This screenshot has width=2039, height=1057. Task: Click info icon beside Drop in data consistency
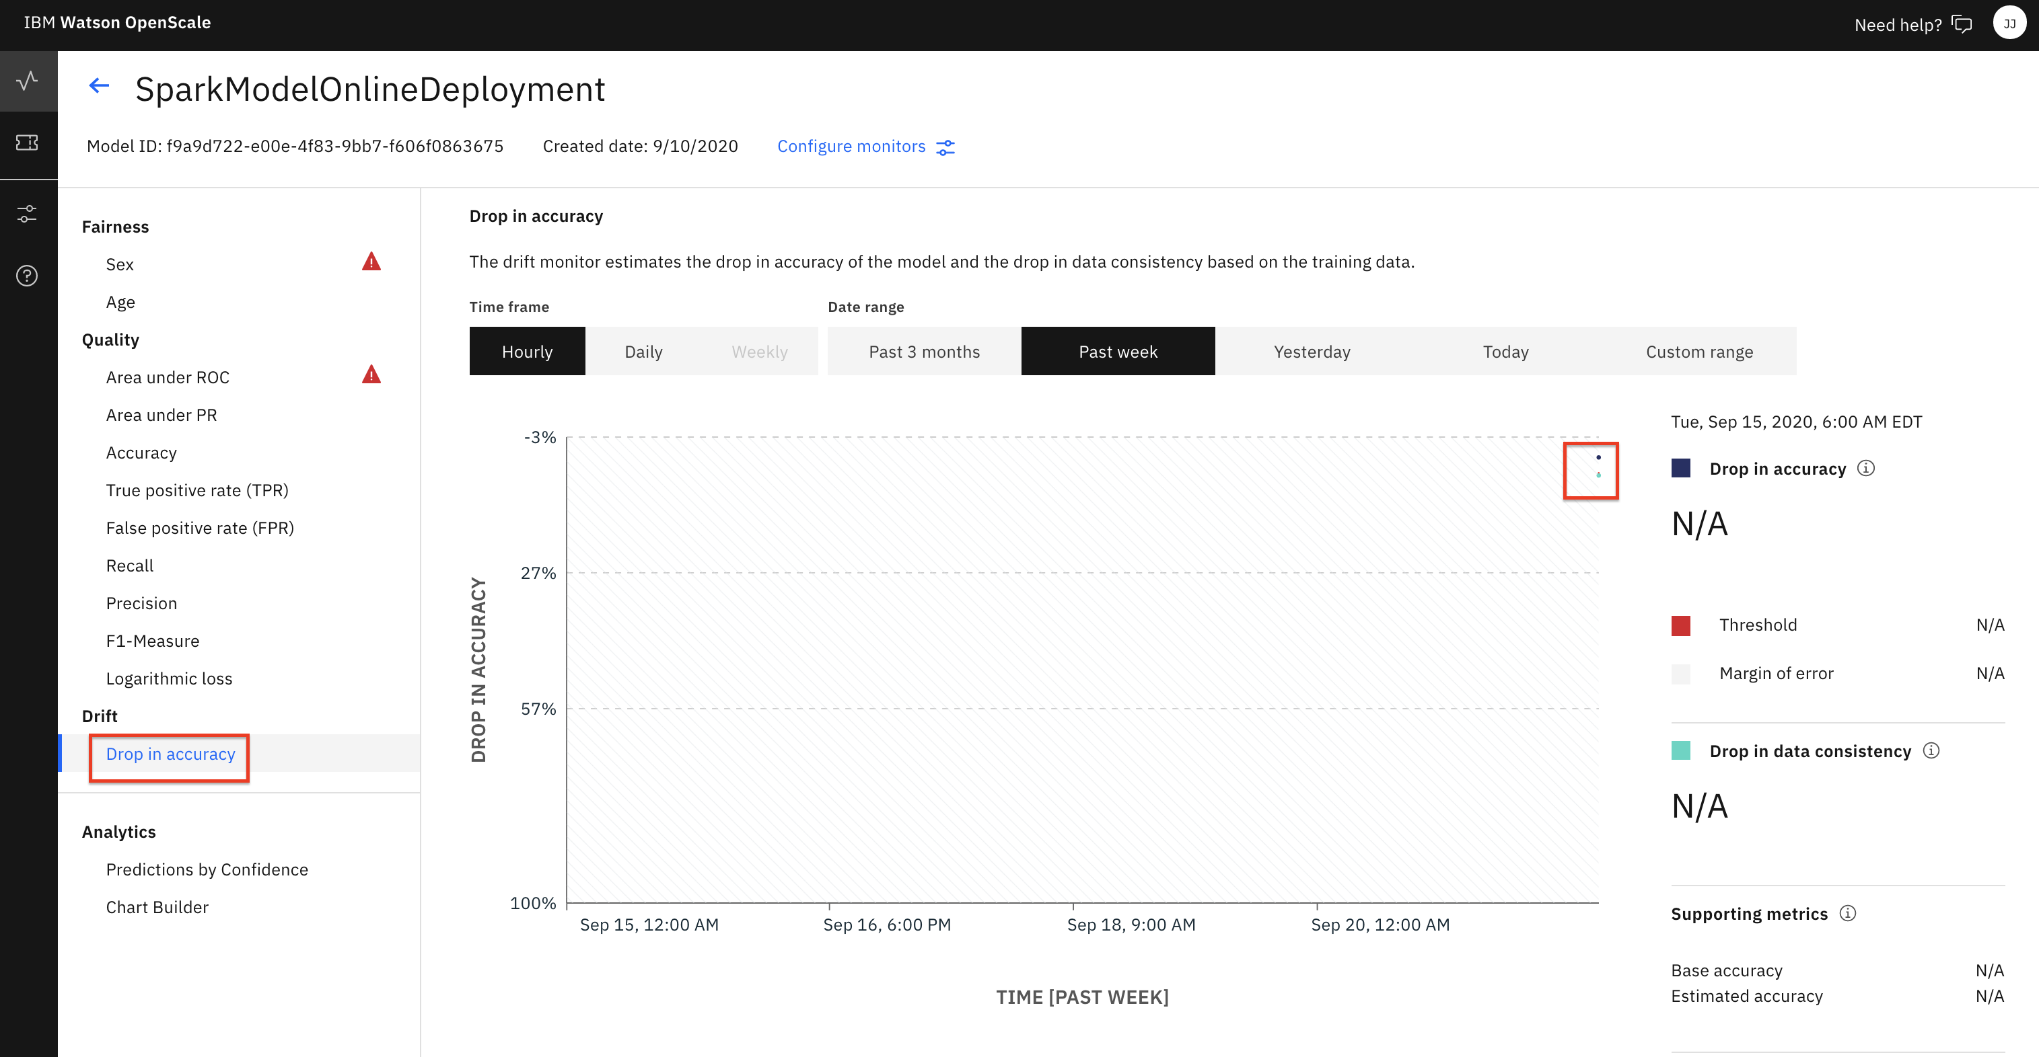point(1931,751)
